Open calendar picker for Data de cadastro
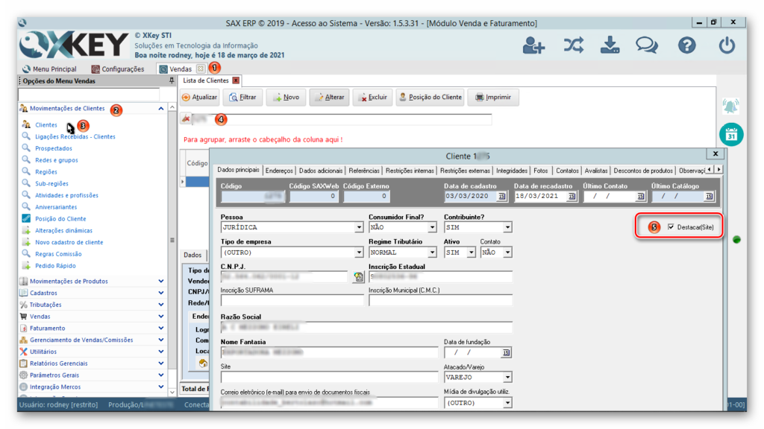 tap(502, 196)
